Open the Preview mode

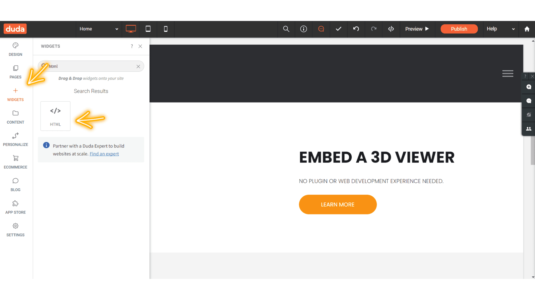click(417, 29)
